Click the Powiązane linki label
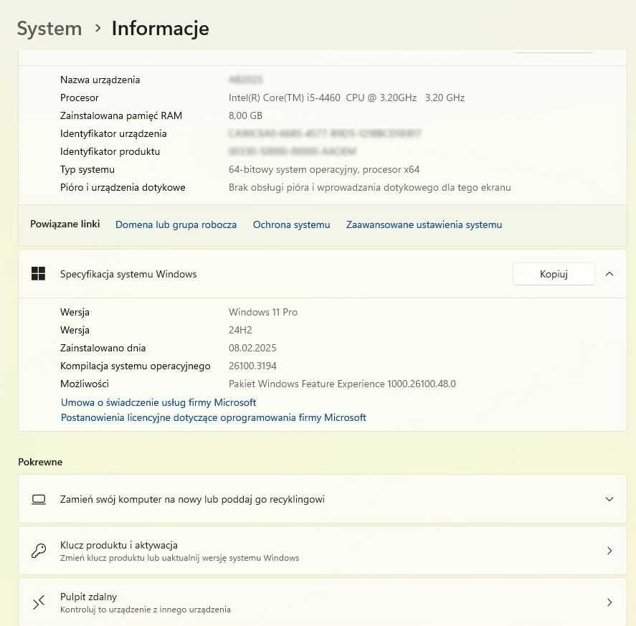The width and height of the screenshot is (636, 626). tap(65, 224)
